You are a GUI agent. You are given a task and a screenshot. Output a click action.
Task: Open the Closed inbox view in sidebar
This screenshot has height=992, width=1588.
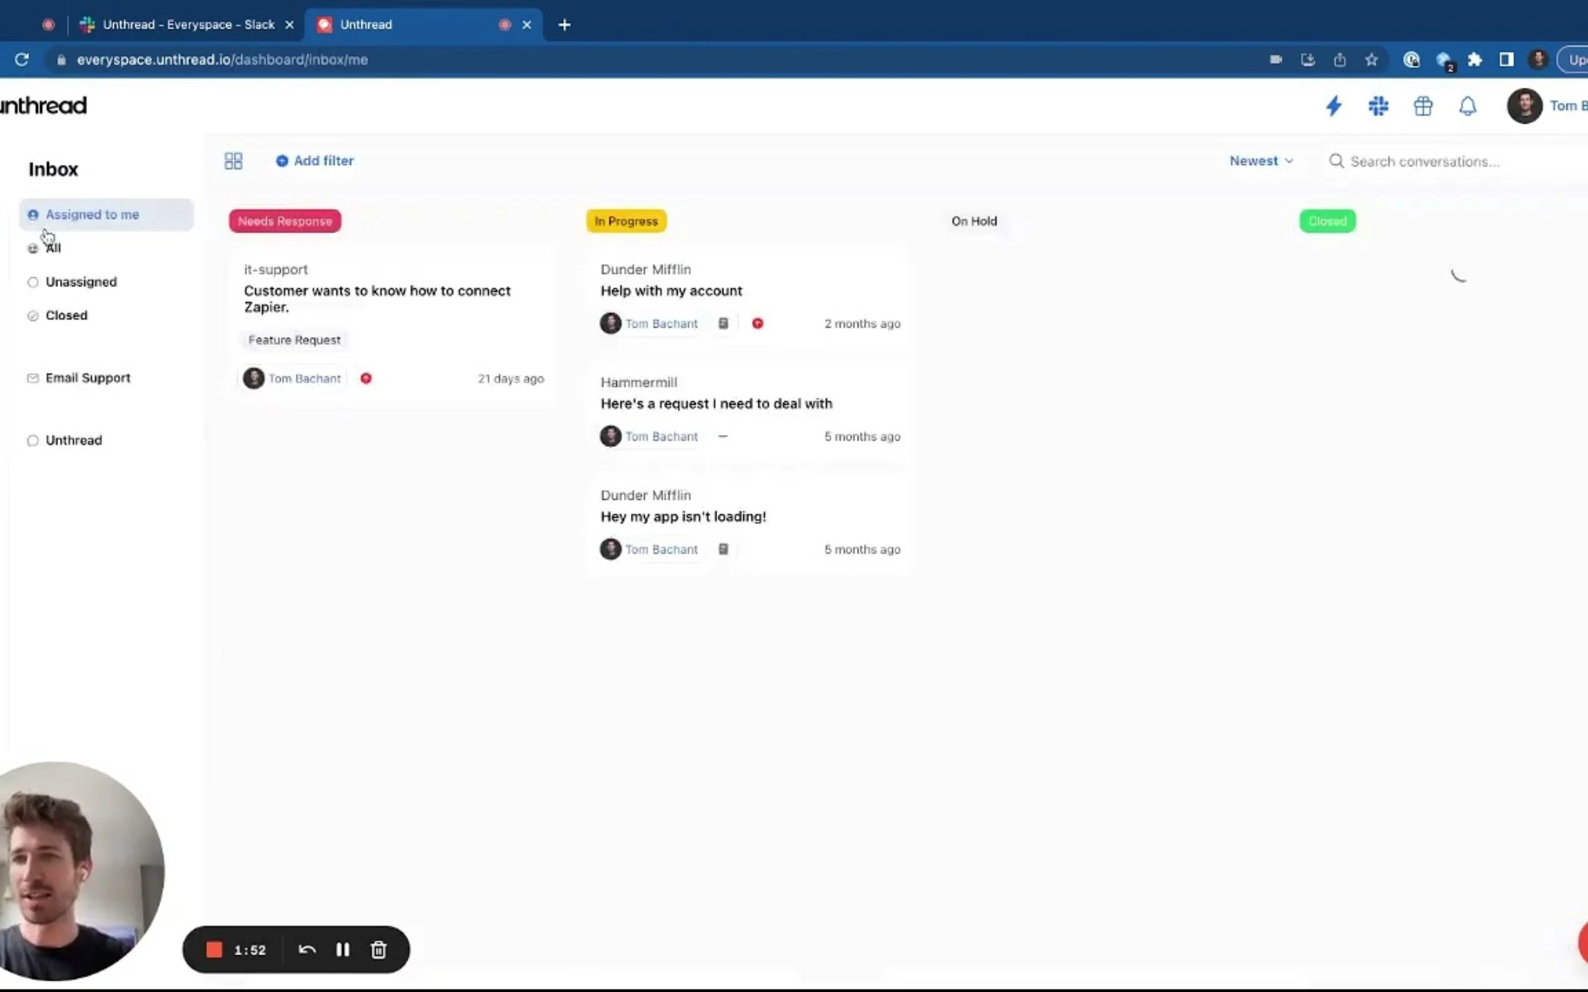[66, 315]
